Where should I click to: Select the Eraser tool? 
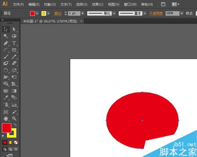coord(14,63)
